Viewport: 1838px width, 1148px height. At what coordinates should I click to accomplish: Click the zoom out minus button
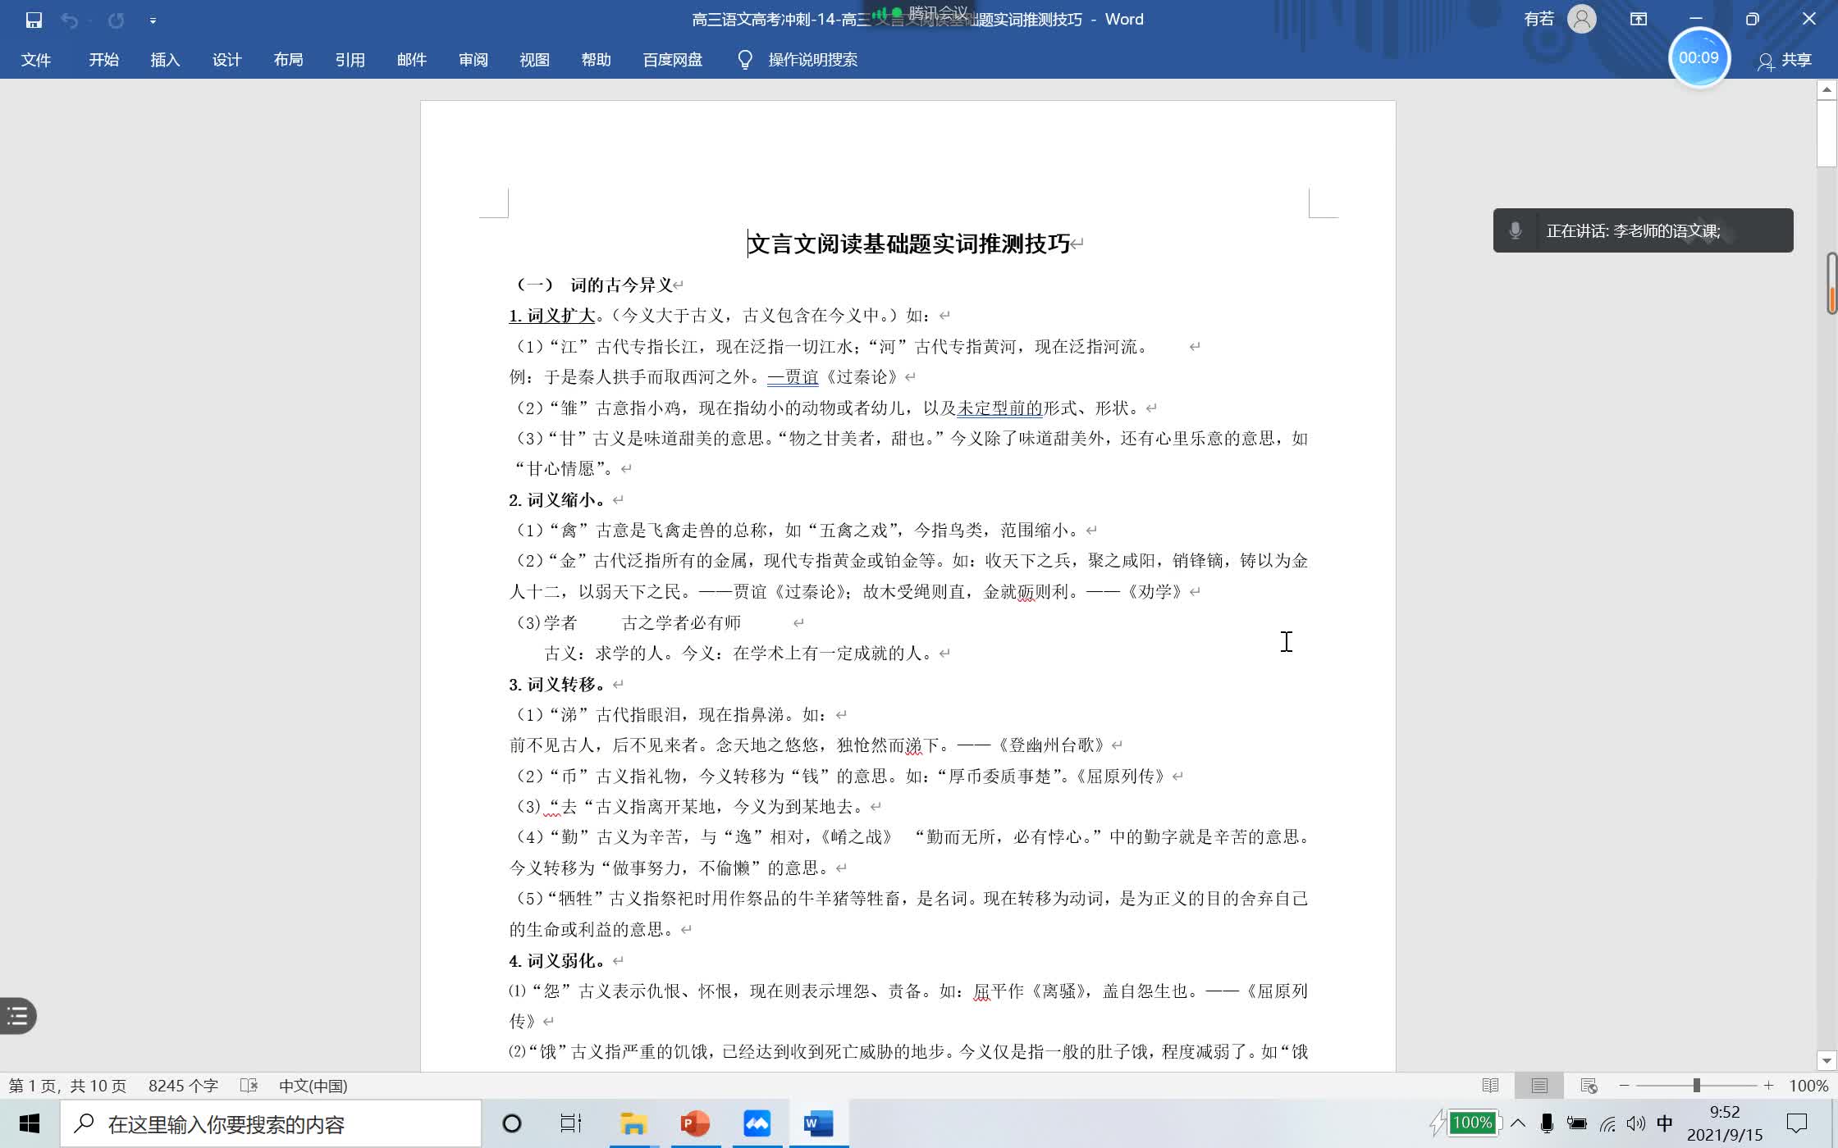click(x=1624, y=1086)
